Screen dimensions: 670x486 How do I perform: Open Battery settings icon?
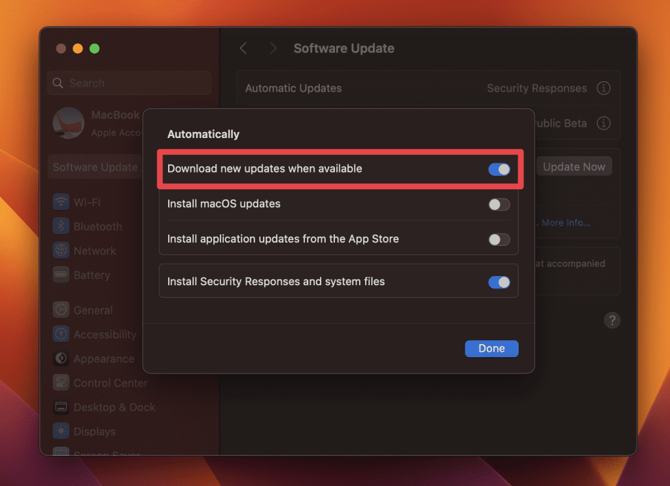tap(61, 275)
